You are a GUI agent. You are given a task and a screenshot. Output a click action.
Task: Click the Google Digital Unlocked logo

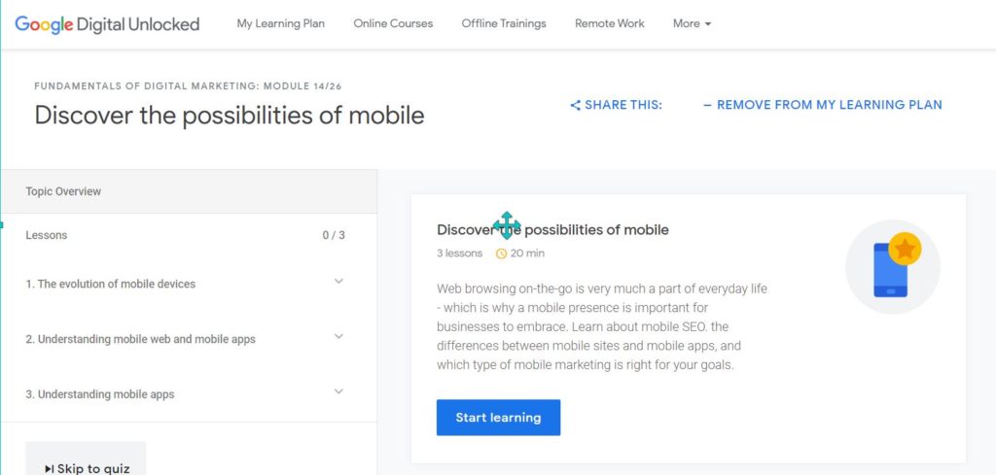pos(107,24)
